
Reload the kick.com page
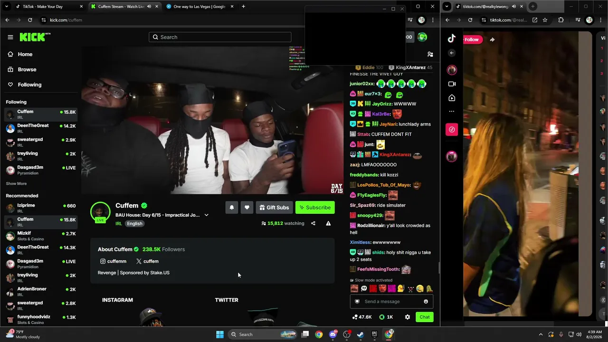[30, 20]
